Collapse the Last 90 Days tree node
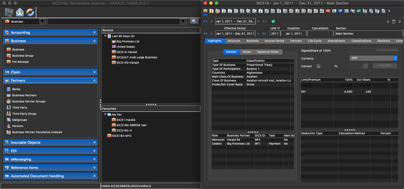 pos(105,36)
